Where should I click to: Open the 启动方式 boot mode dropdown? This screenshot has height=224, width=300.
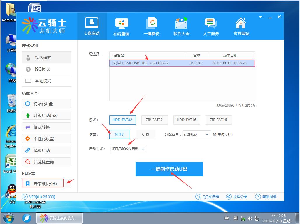coord(128,149)
